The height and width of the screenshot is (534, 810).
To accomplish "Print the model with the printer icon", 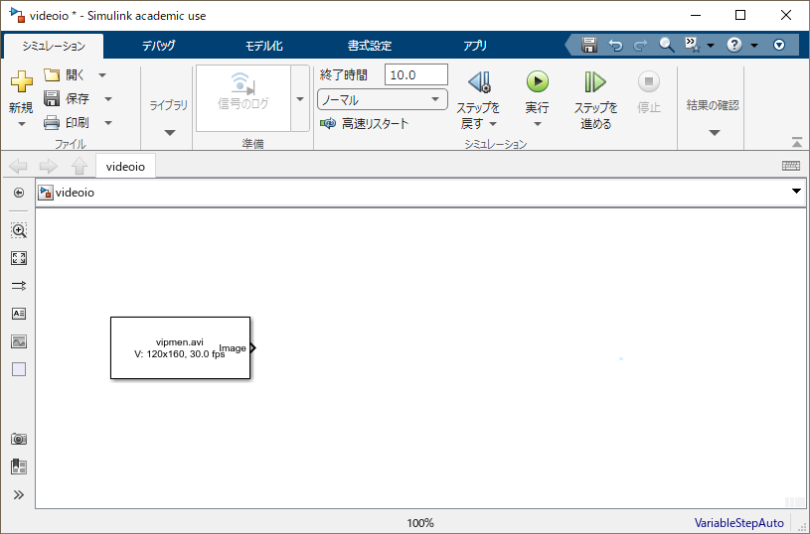I will point(51,122).
